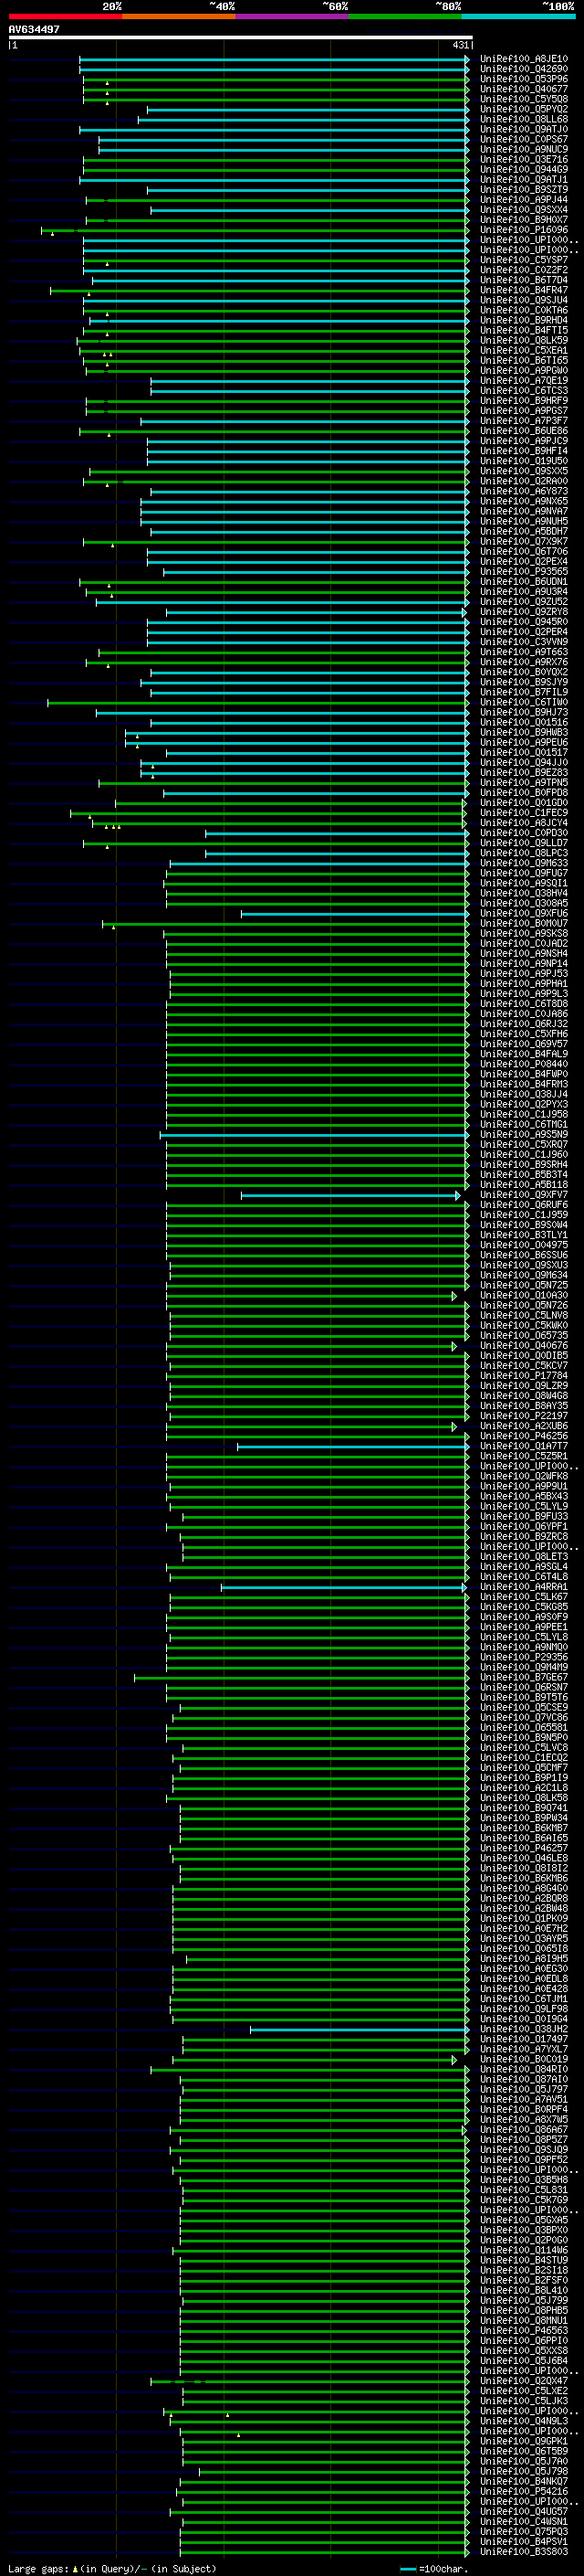Open hit UniRef100_B0FPD8
Image resolution: width=584 pixels, height=2576 pixels.
(524, 792)
